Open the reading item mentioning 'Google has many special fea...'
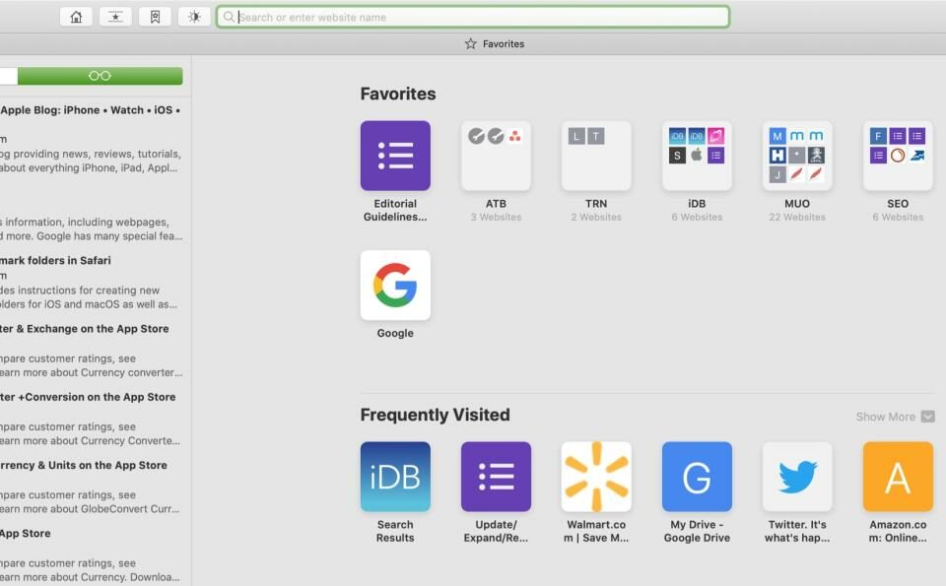The width and height of the screenshot is (946, 586). coord(92,229)
